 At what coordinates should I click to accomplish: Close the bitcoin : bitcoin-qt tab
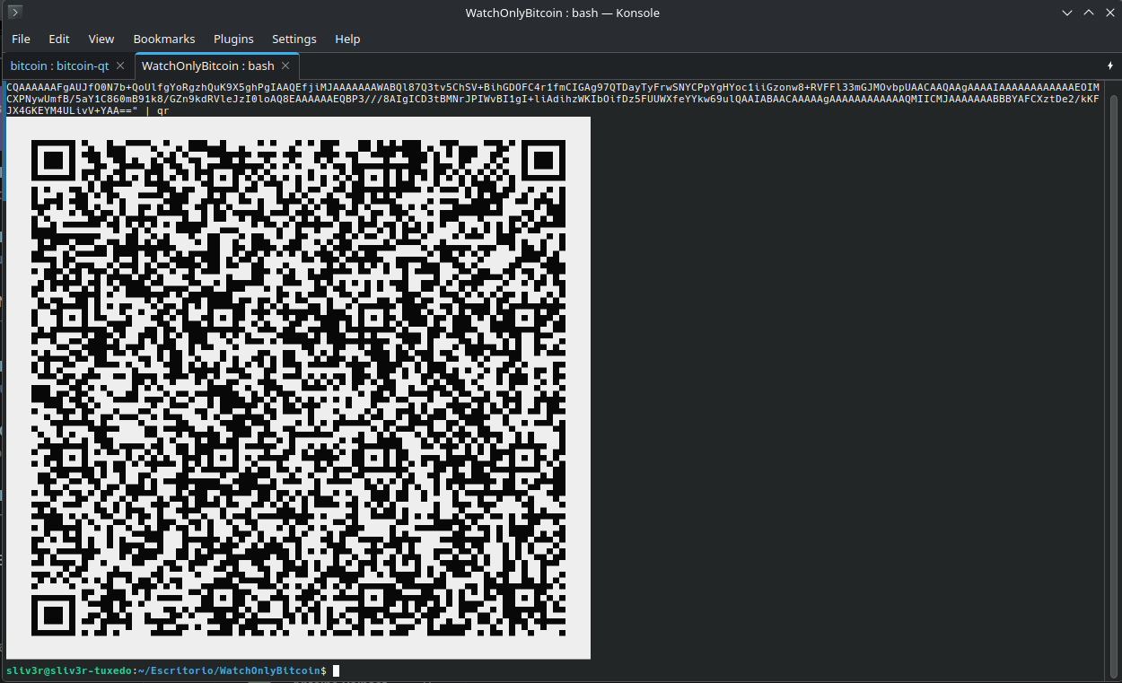click(x=122, y=66)
